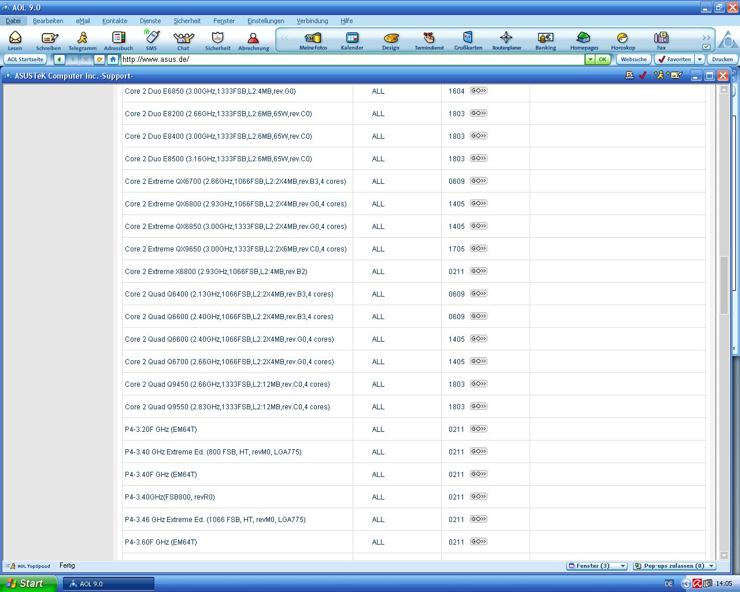Click the AOL 9.0 taskbar button

click(109, 584)
